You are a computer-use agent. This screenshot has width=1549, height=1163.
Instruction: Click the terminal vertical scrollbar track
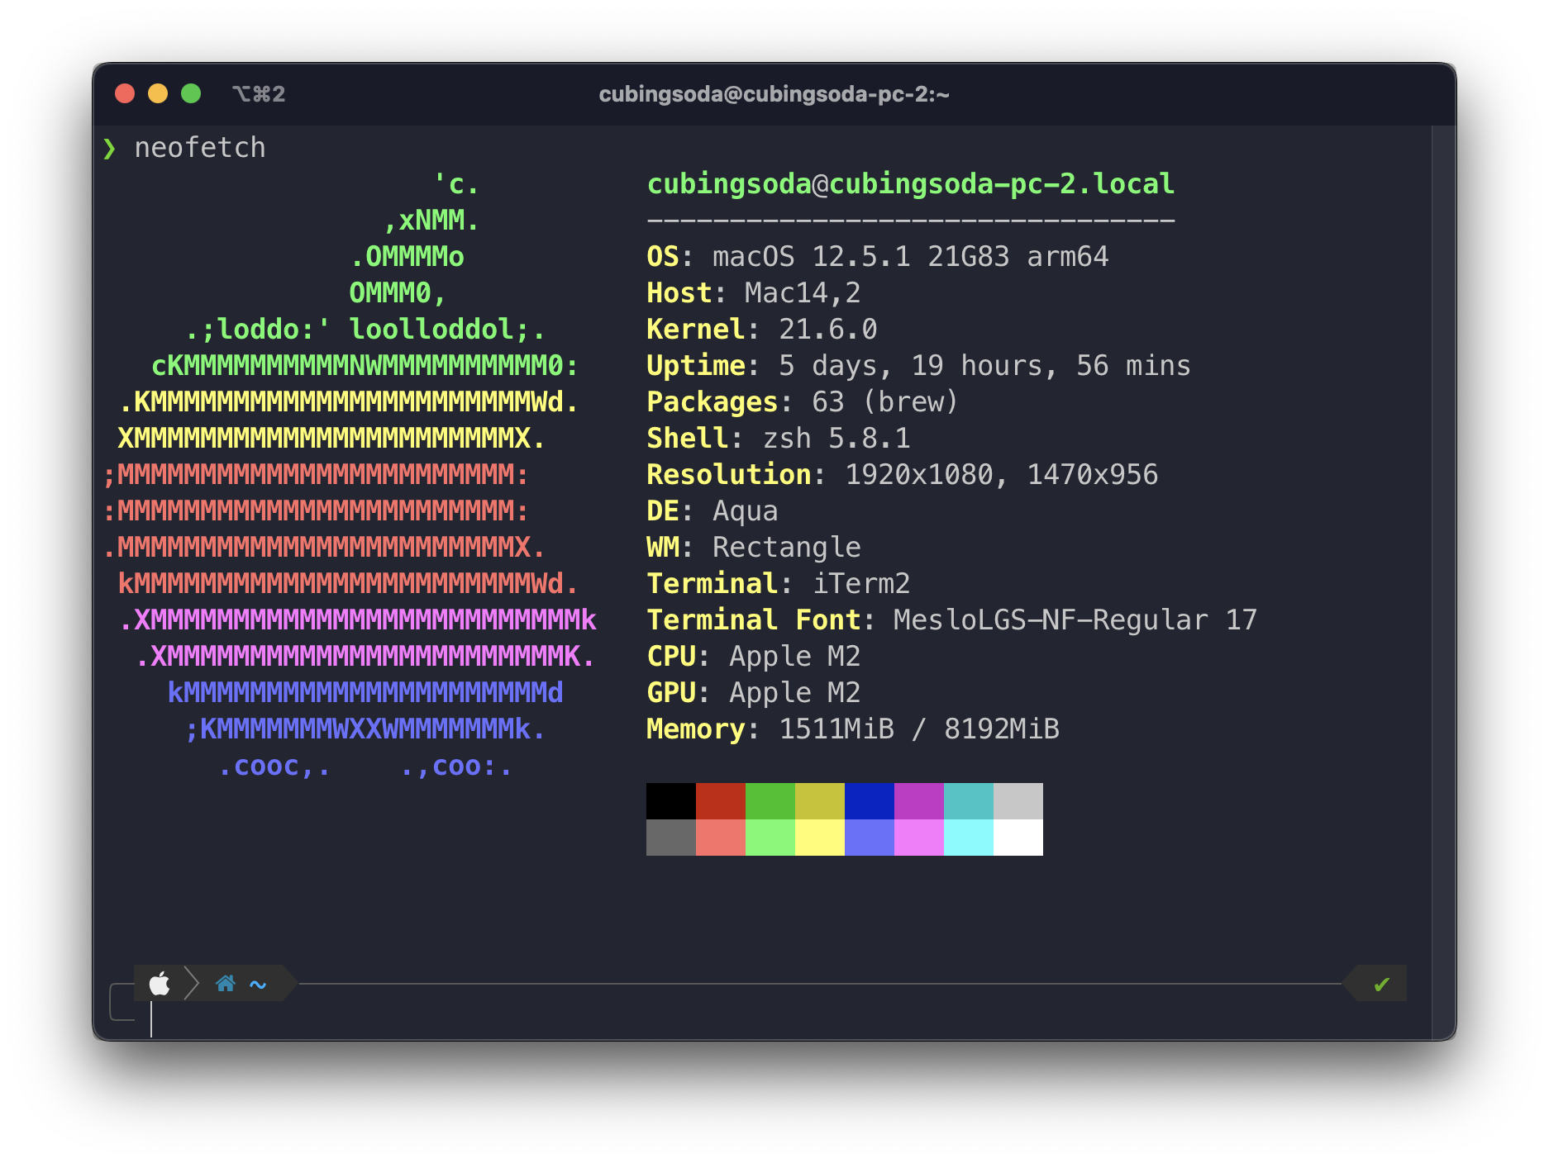1443,582
